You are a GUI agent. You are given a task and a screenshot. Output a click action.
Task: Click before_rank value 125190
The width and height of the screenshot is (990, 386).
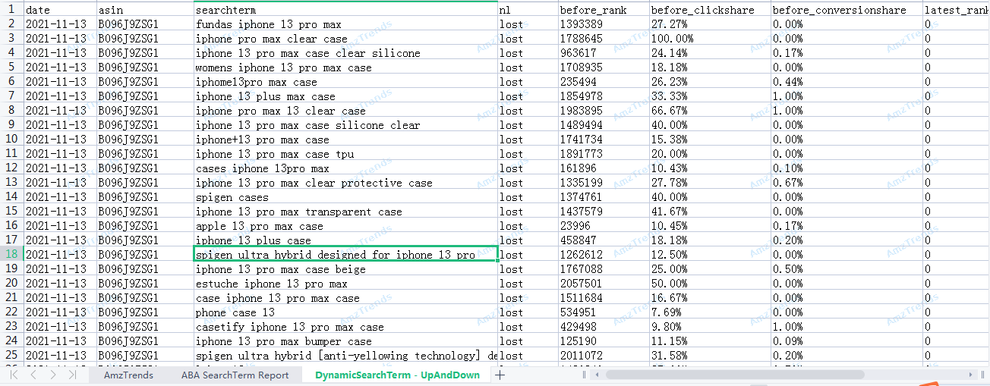pos(604,341)
